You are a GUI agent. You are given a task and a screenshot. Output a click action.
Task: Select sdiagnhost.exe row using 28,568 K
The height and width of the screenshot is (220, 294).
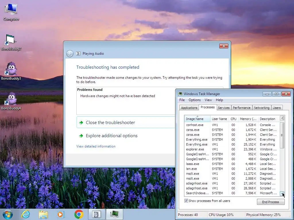232,188
